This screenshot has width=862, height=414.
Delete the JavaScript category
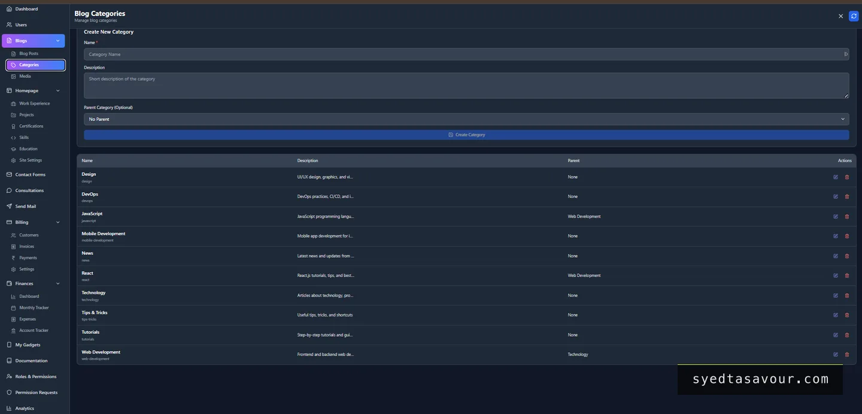coord(846,217)
